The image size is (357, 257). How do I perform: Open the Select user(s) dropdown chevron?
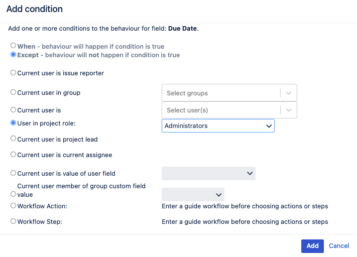click(289, 110)
